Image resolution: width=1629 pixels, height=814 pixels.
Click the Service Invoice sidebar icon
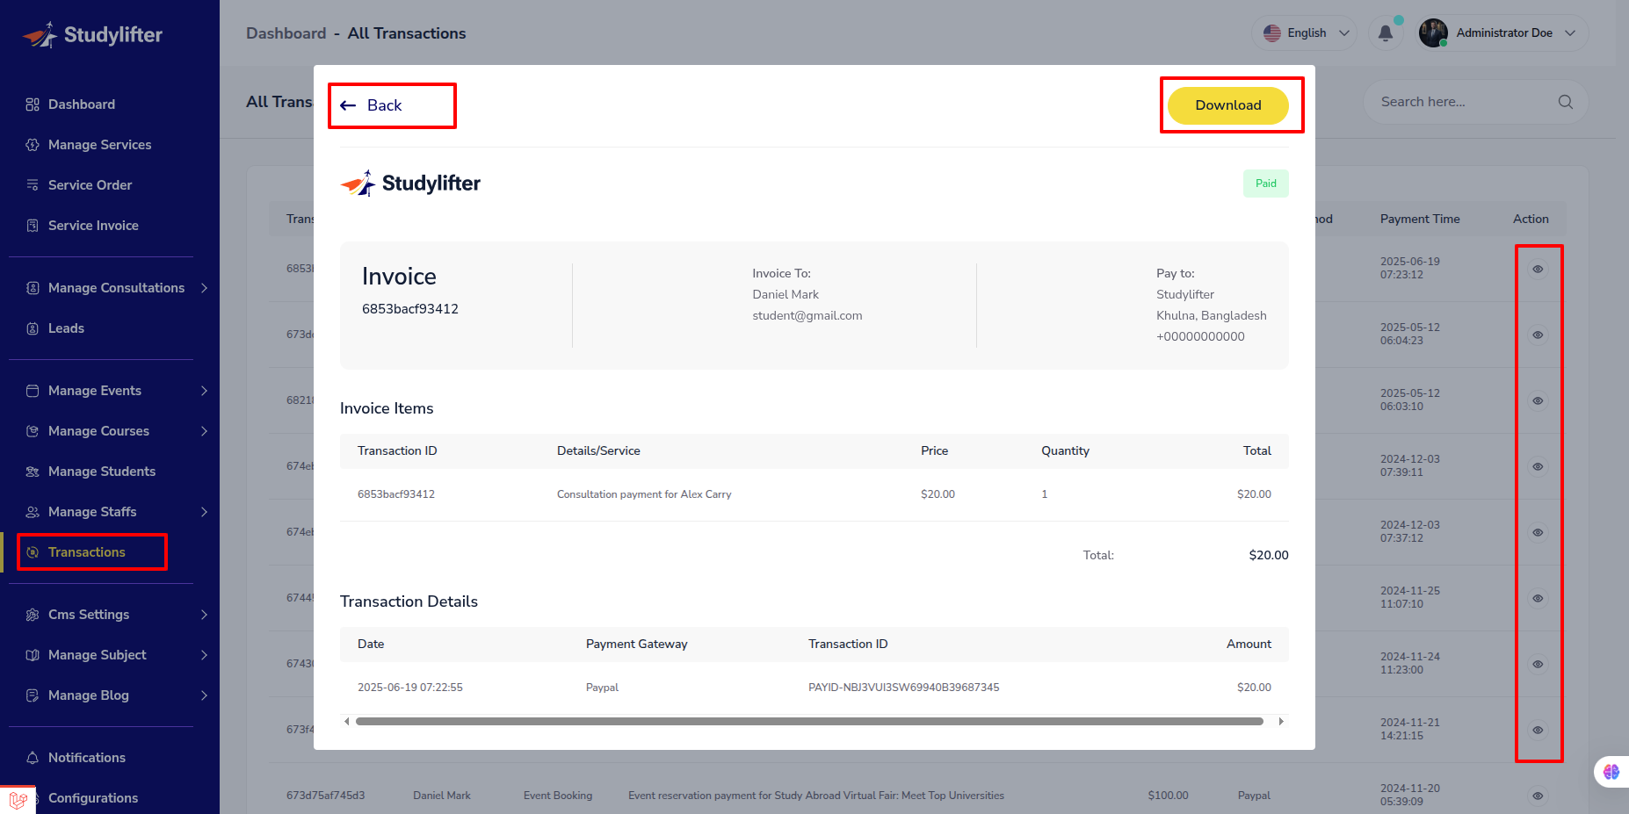click(x=33, y=226)
